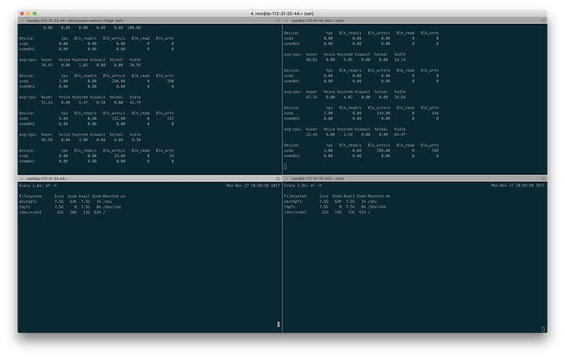
Task: Activate the root@ip-172-31-22-44:~ df pane title bar
Action: click(150, 179)
